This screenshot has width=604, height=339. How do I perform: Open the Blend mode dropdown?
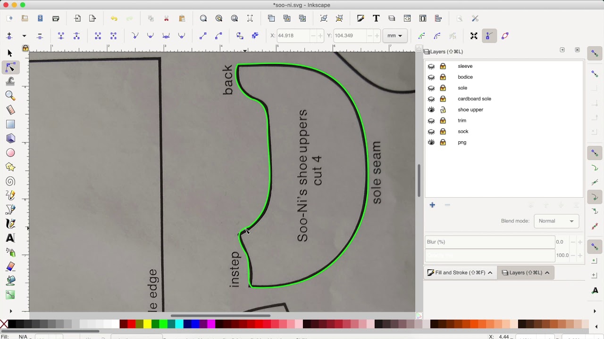coord(556,221)
